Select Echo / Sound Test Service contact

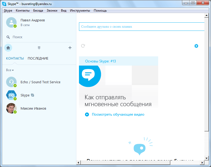[40, 82]
